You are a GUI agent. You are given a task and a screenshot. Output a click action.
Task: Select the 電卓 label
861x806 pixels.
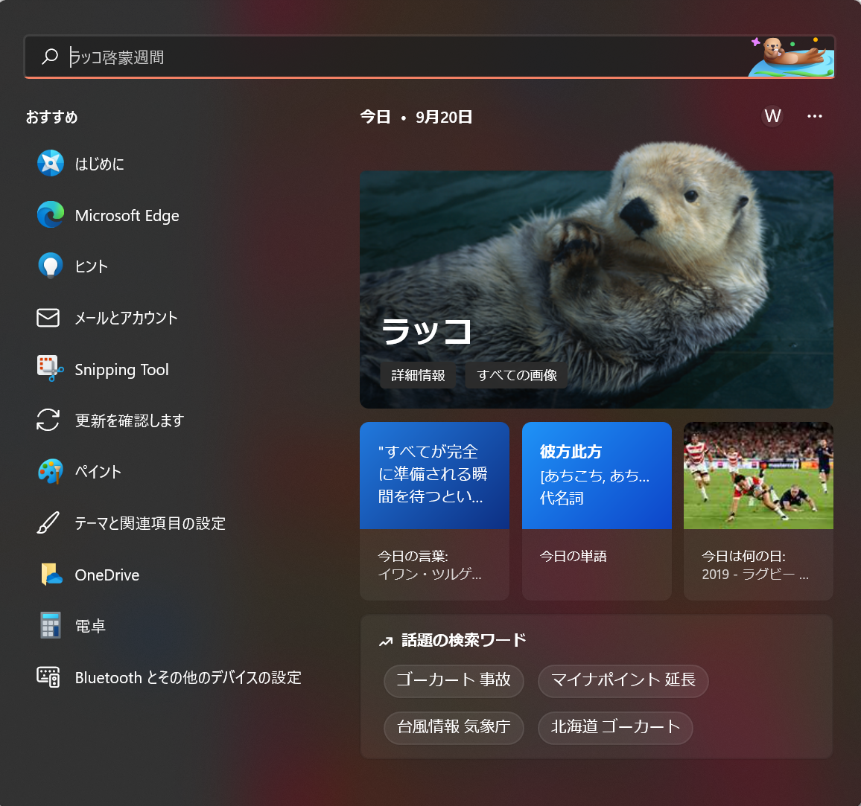tap(90, 626)
